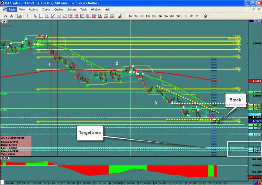Switch to the 240 minute timeframe
The image size is (262, 185).
172,16
